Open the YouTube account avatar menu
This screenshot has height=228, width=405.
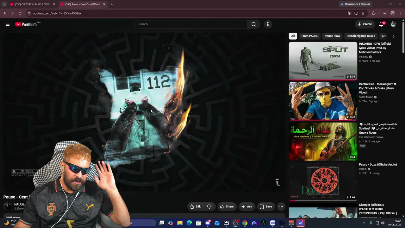393,24
